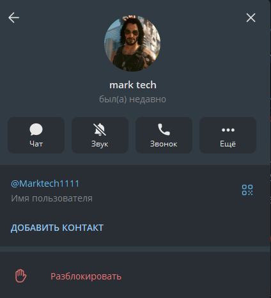
Task: Click the @Marktech1111 username link
Action: (x=45, y=184)
